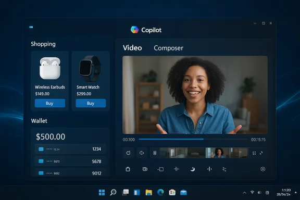Select the wallet card ending 9012
This screenshot has width=300, height=200.
[x=70, y=173]
